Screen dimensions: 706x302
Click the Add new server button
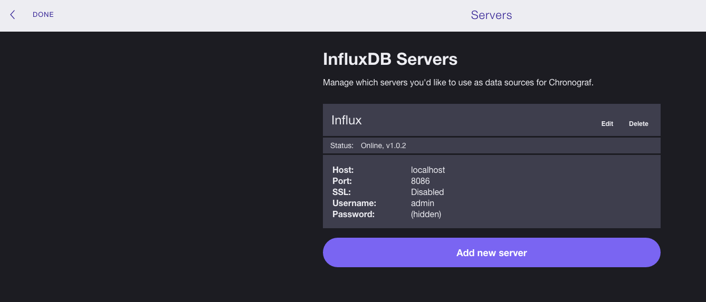click(491, 252)
